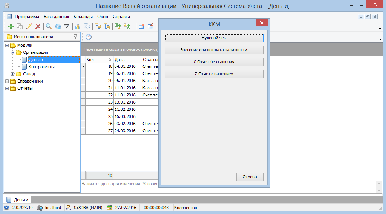The height and width of the screenshot is (214, 386).
Task: Open the Программа menu
Action: 27,17
